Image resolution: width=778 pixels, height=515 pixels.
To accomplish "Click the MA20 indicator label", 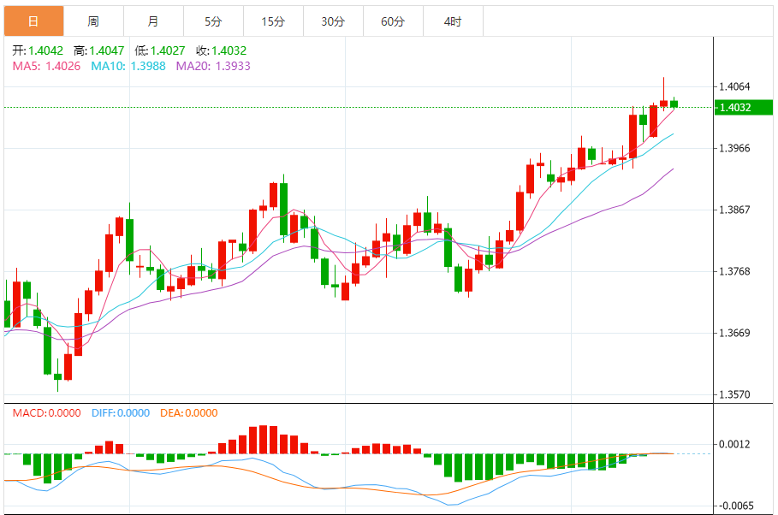I will point(213,65).
